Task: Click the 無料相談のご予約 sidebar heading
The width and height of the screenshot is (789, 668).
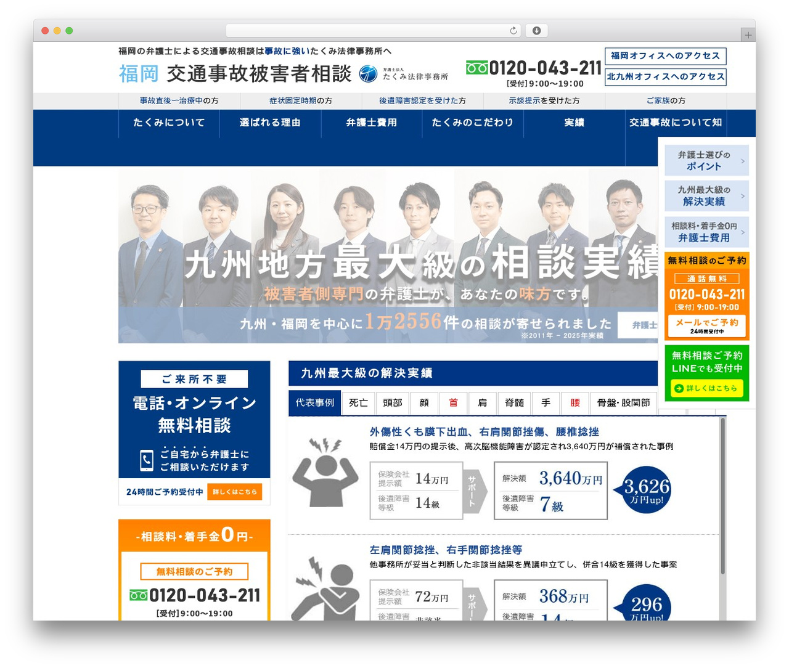Action: 707,261
